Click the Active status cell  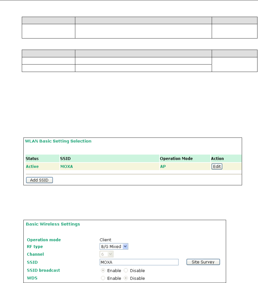(43, 166)
